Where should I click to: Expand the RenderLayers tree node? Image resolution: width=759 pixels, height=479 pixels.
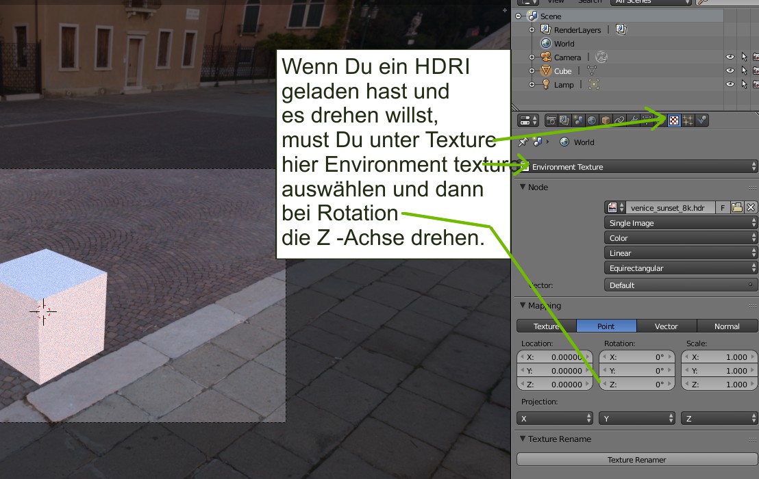(x=532, y=29)
